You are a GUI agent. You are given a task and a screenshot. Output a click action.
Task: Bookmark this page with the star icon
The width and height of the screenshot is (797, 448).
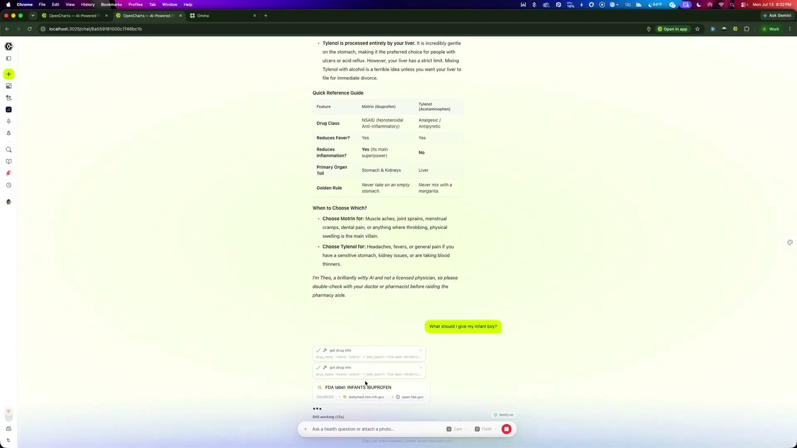pos(697,29)
